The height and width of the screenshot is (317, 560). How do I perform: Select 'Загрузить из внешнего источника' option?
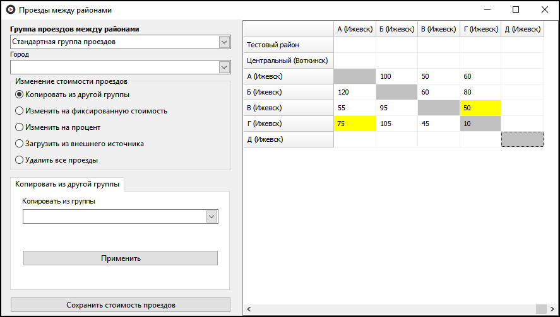[19, 144]
